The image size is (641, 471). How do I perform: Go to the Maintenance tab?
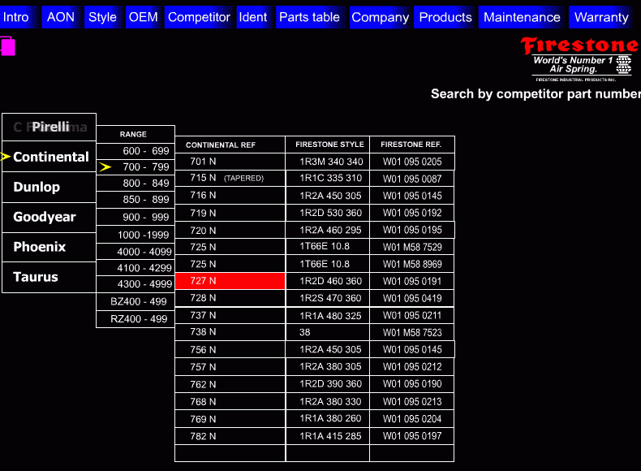(x=522, y=17)
